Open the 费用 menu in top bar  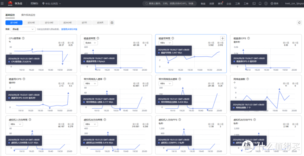tap(220, 3)
